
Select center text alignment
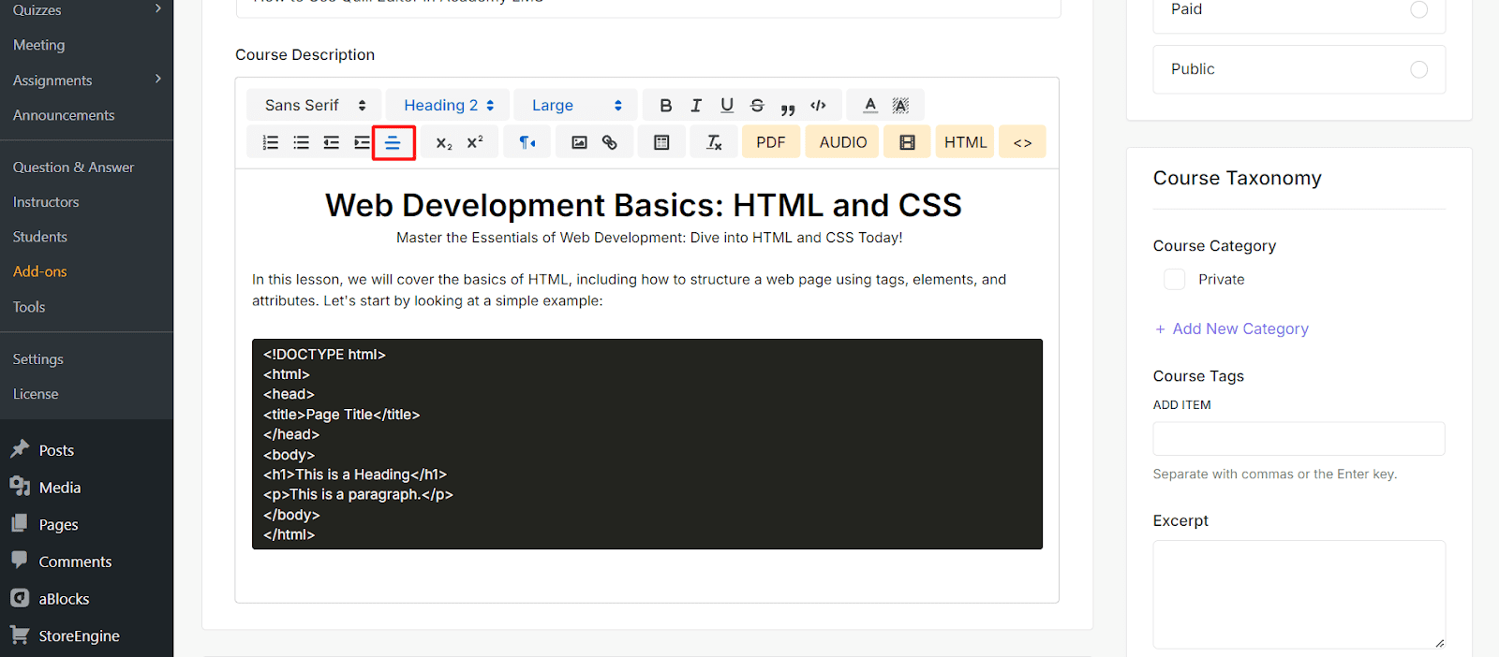click(393, 142)
